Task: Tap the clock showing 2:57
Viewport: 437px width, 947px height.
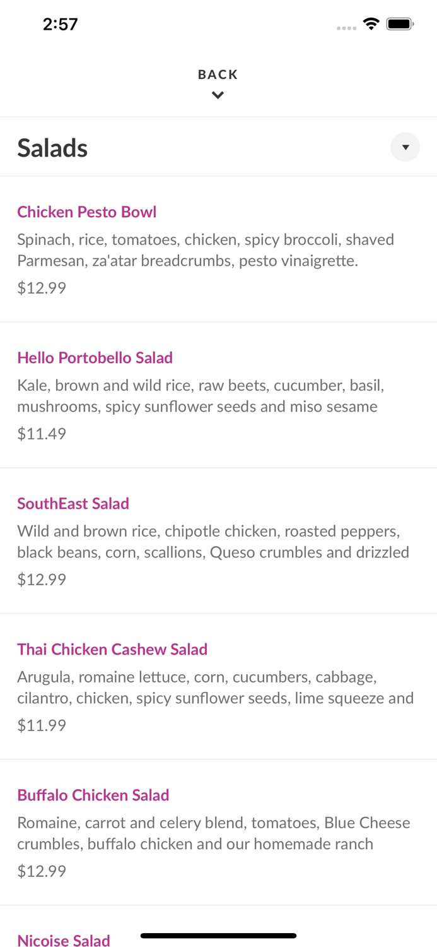Action: pyautogui.click(x=60, y=24)
